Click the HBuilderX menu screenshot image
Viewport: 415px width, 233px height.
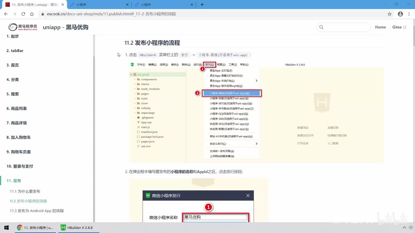[x=256, y=112]
